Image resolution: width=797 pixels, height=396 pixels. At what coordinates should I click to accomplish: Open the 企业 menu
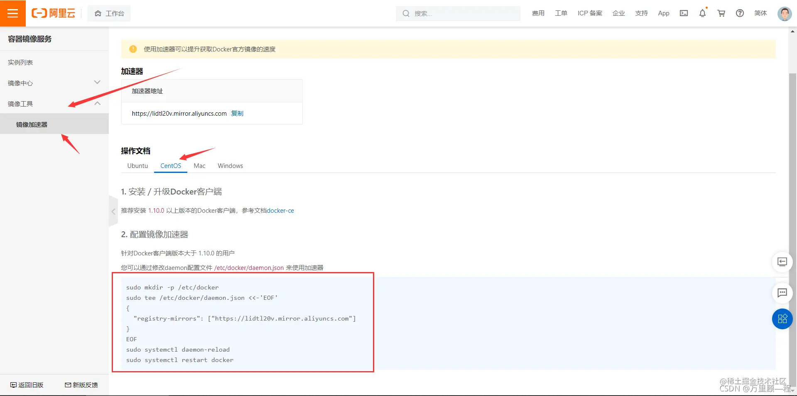point(618,13)
